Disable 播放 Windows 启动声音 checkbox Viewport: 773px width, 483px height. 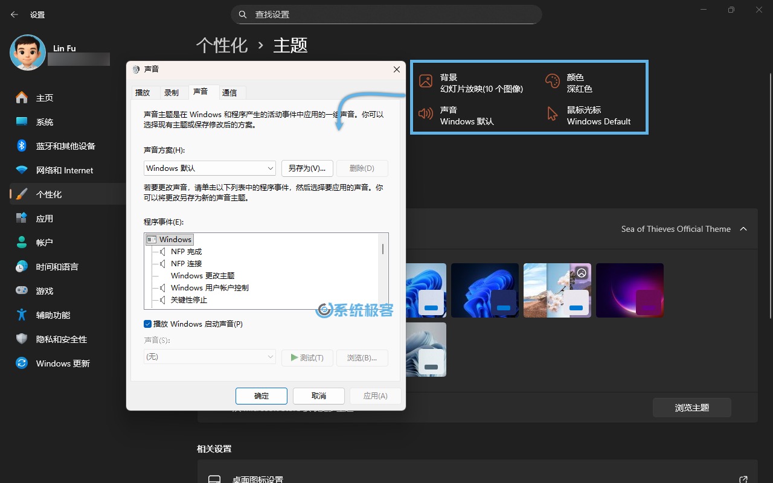pos(147,324)
